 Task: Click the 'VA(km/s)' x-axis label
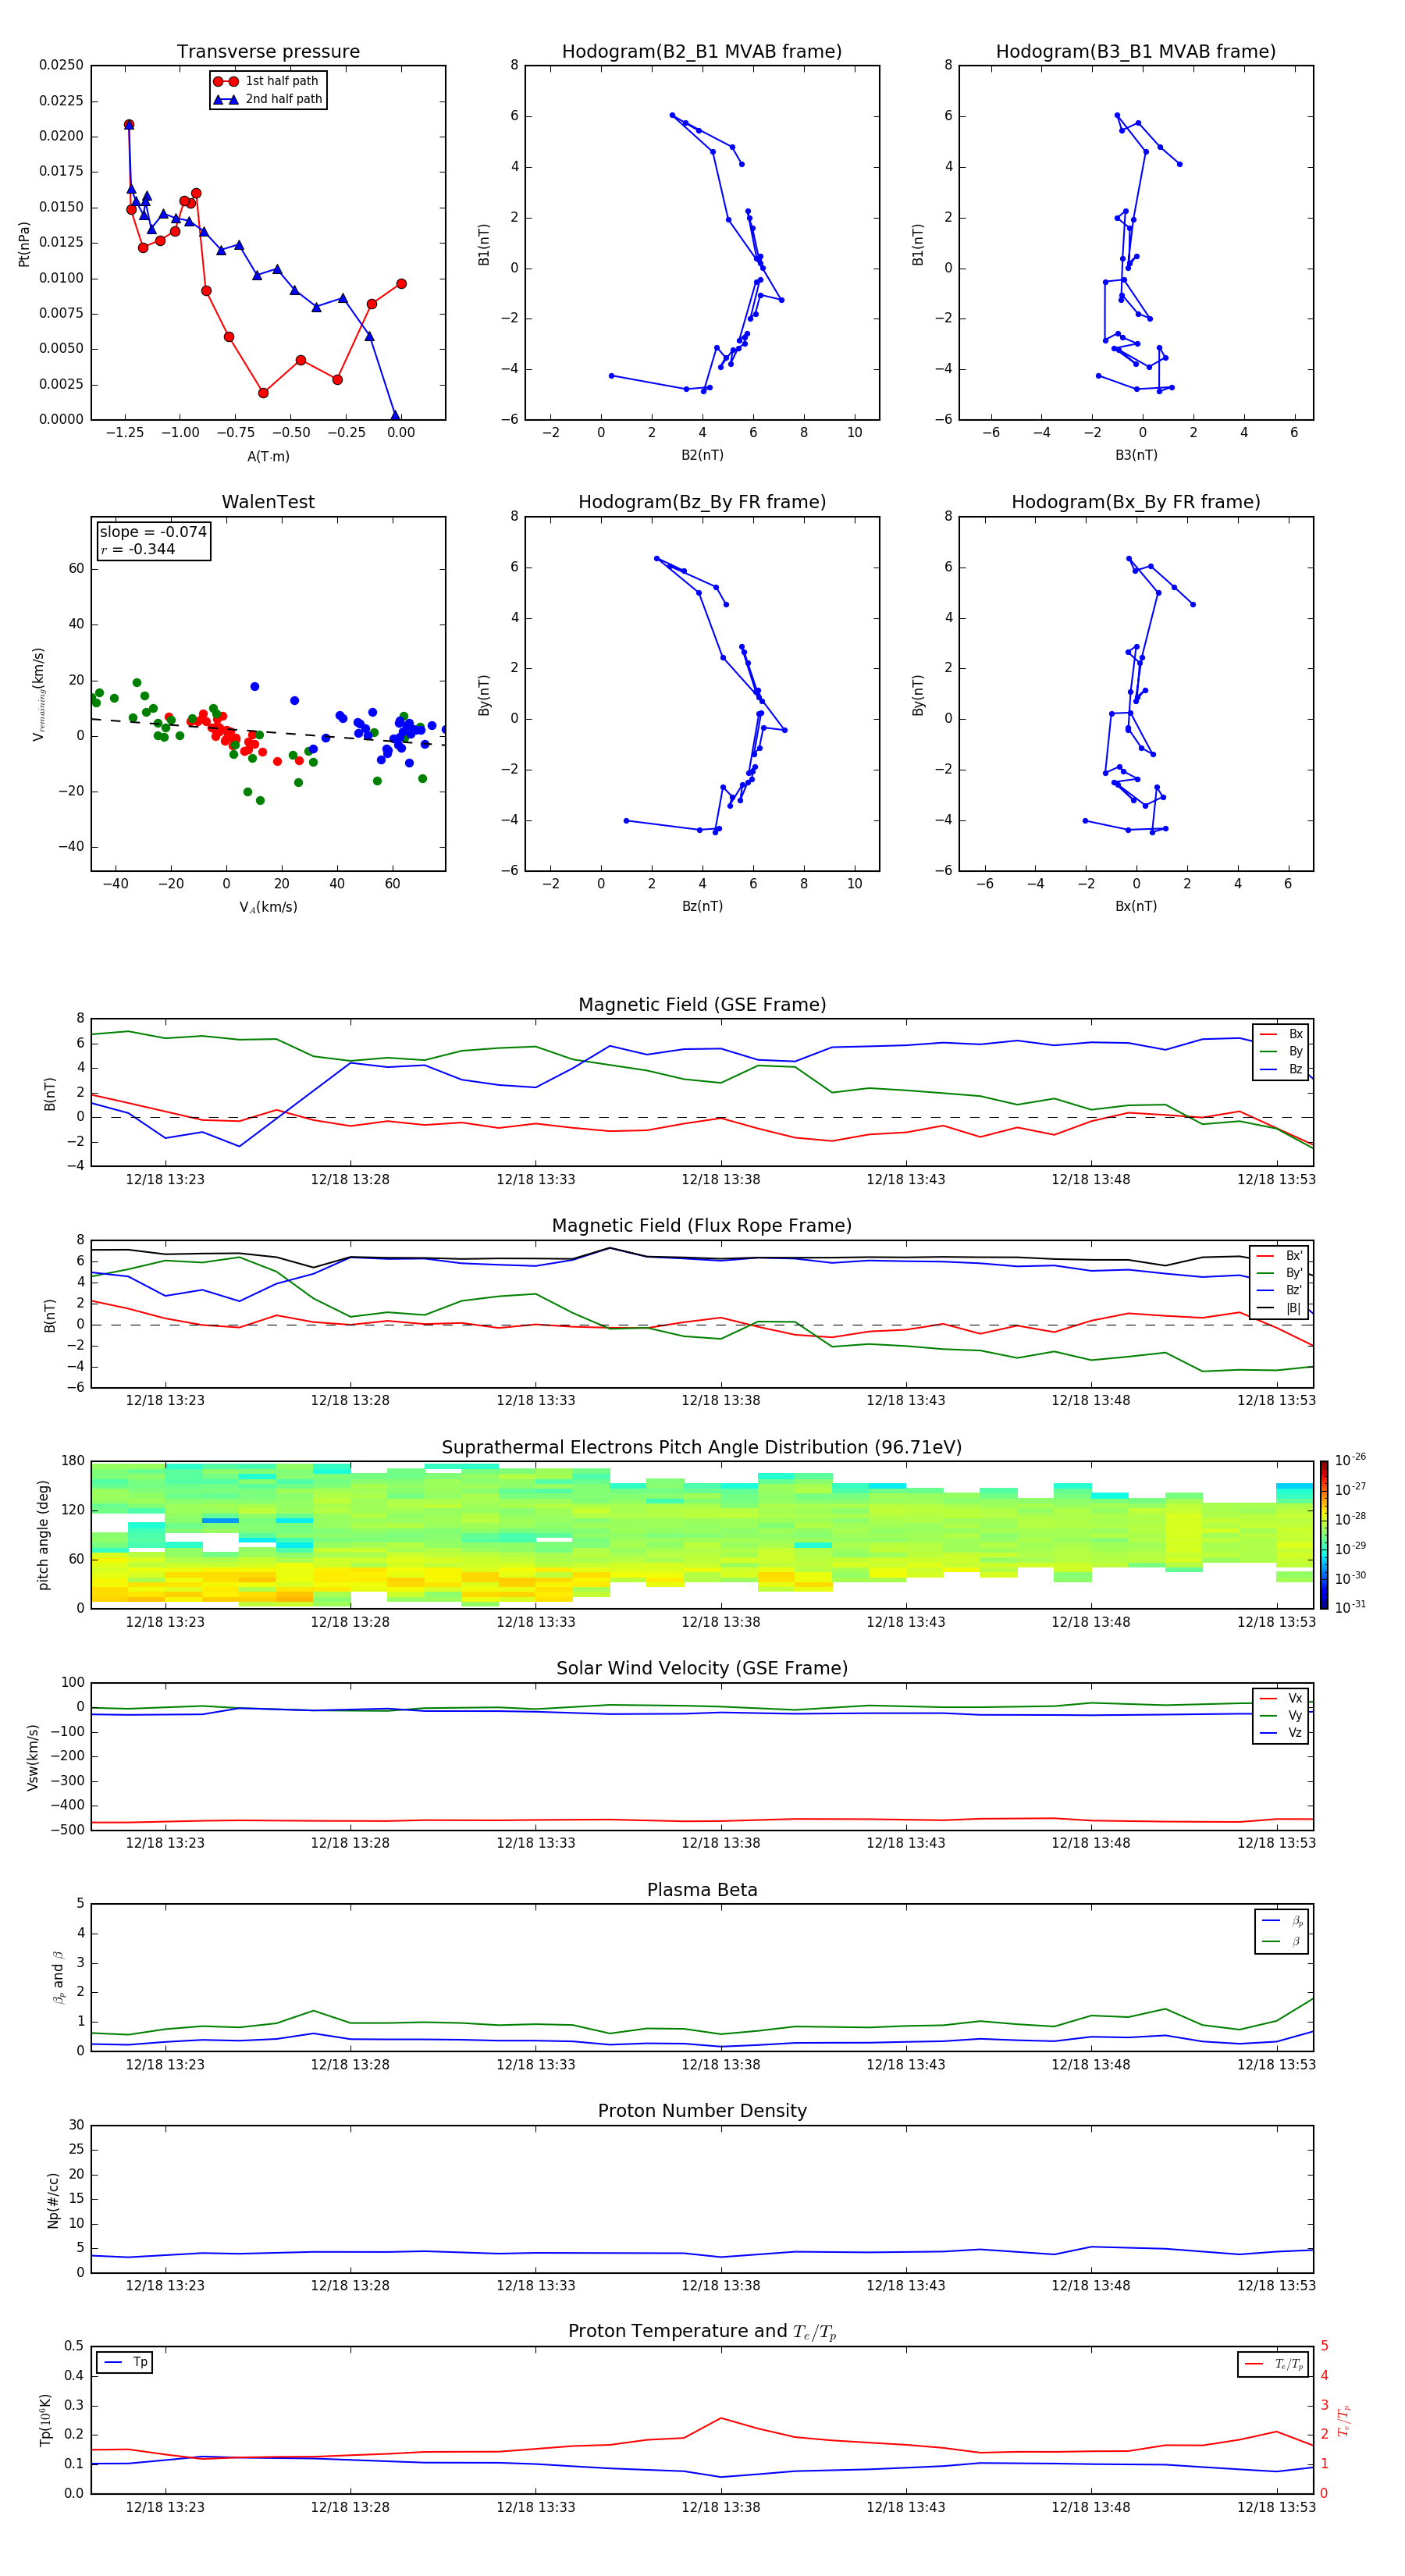pos(268,907)
